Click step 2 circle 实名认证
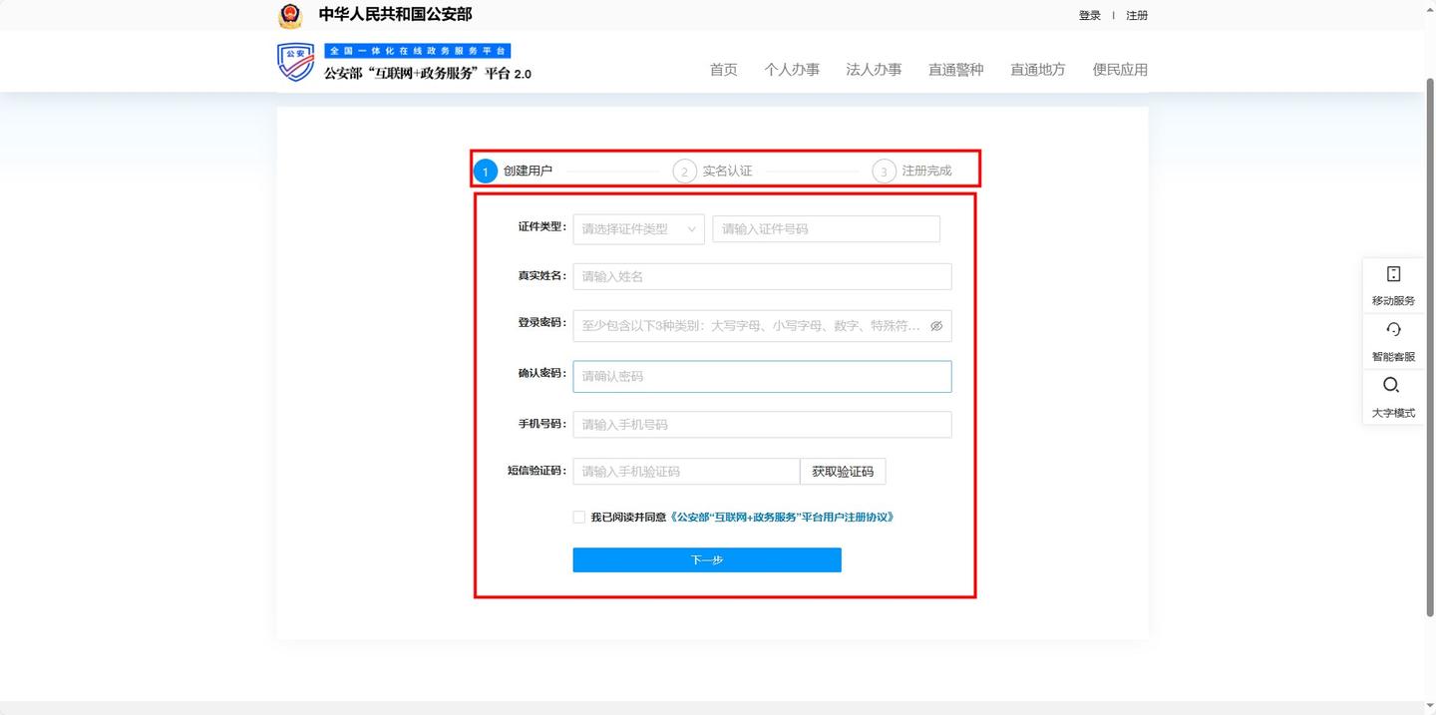Viewport: 1436px width, 715px height. coord(684,172)
